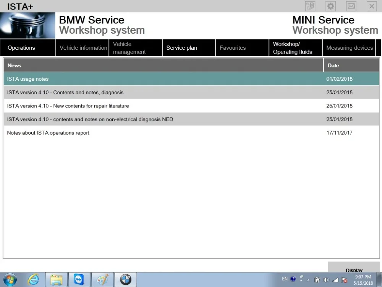Click the 17/11/2017 date cell

(x=339, y=133)
